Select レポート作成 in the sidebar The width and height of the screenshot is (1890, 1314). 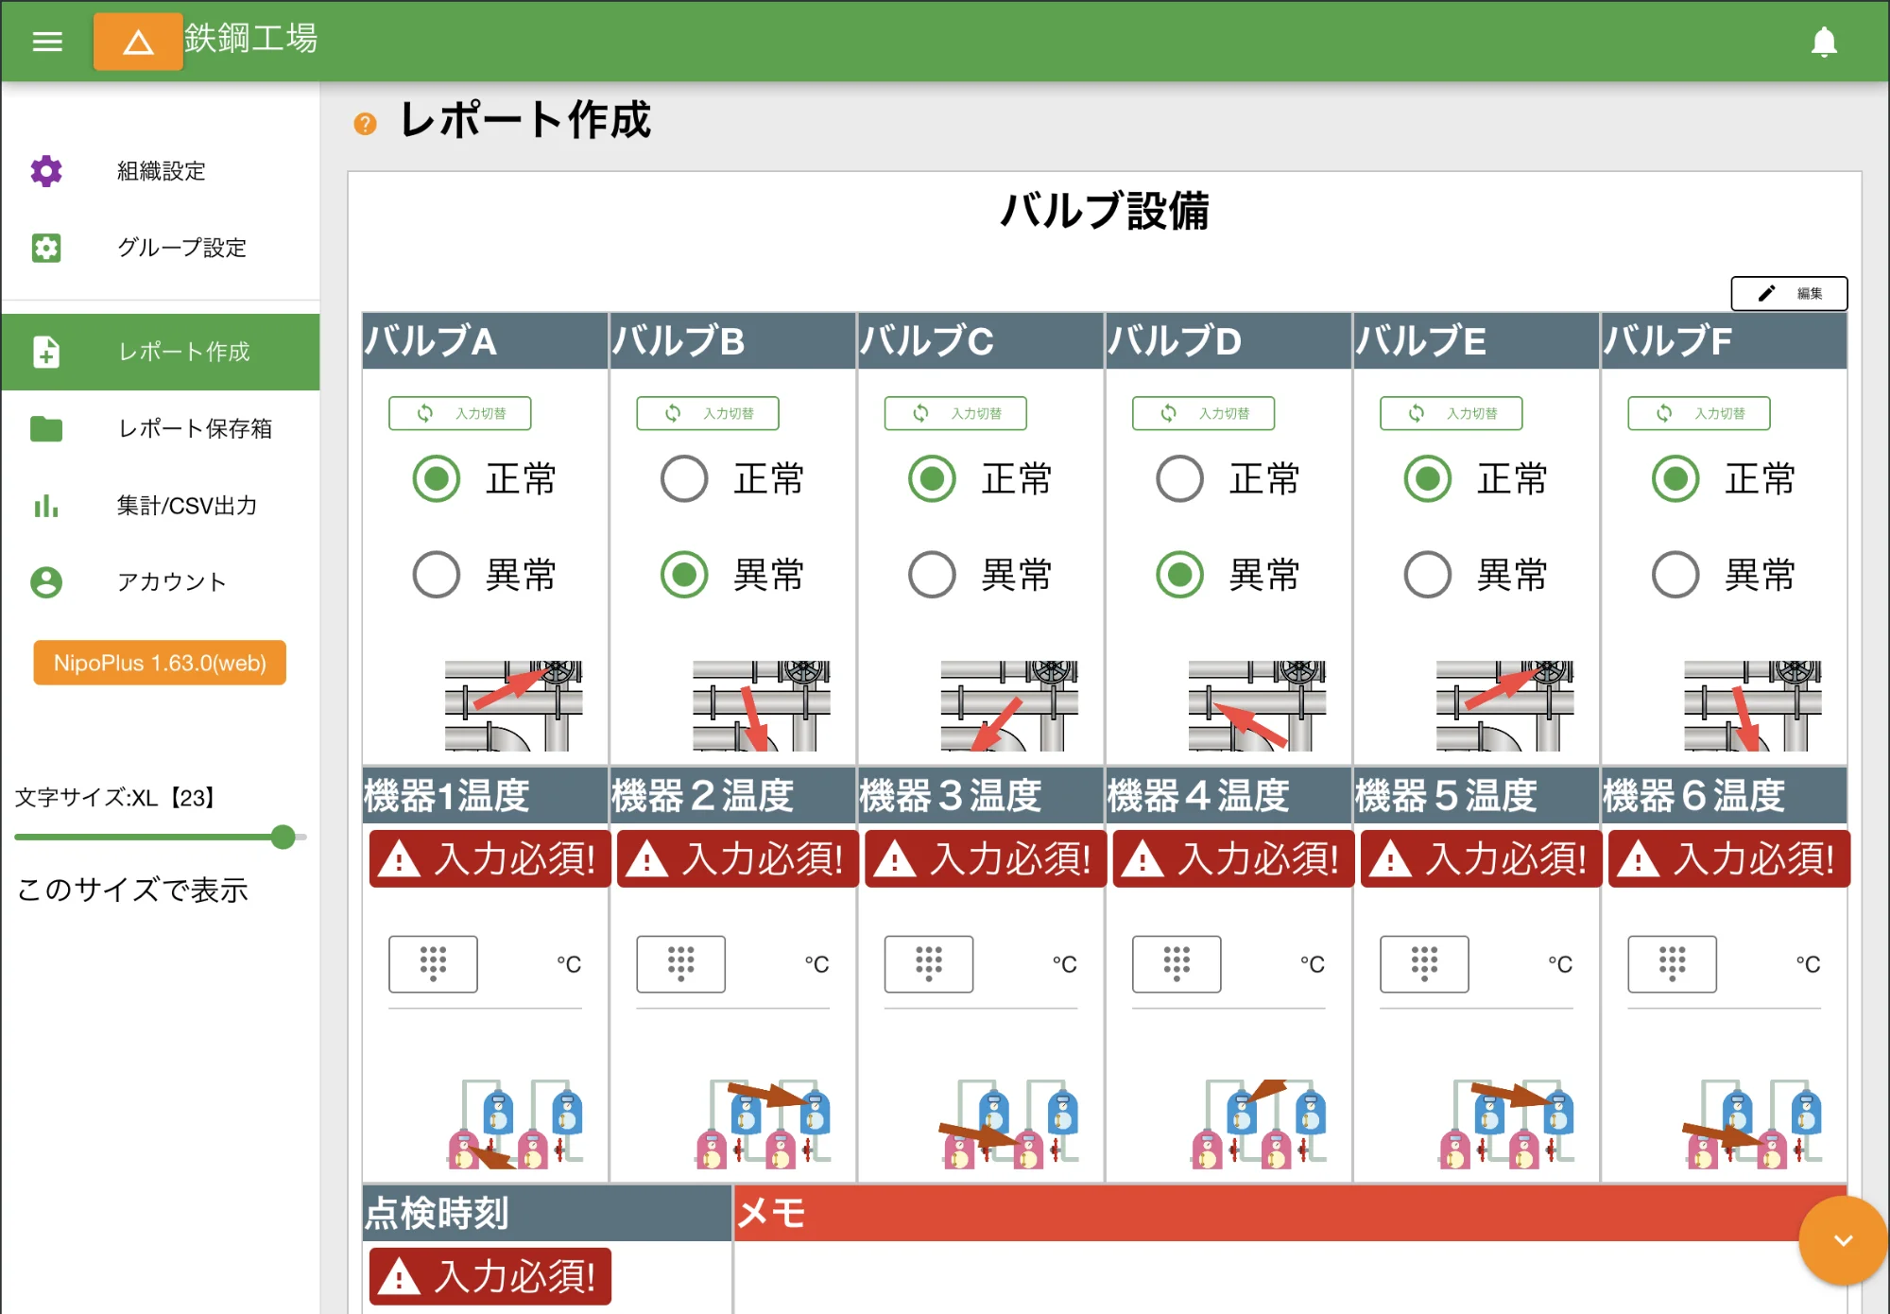pyautogui.click(x=161, y=352)
